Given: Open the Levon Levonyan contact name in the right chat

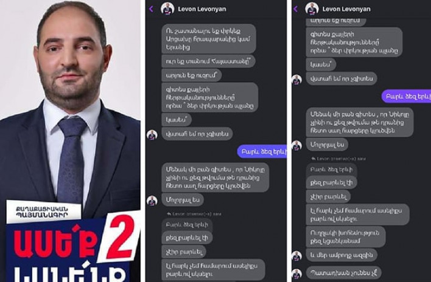Looking at the screenshot, I should point(346,9).
